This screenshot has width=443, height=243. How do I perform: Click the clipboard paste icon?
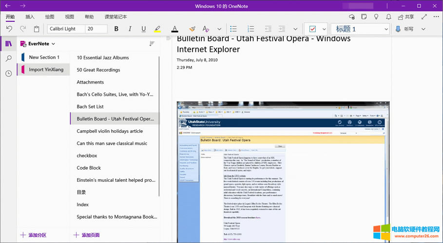click(37, 29)
